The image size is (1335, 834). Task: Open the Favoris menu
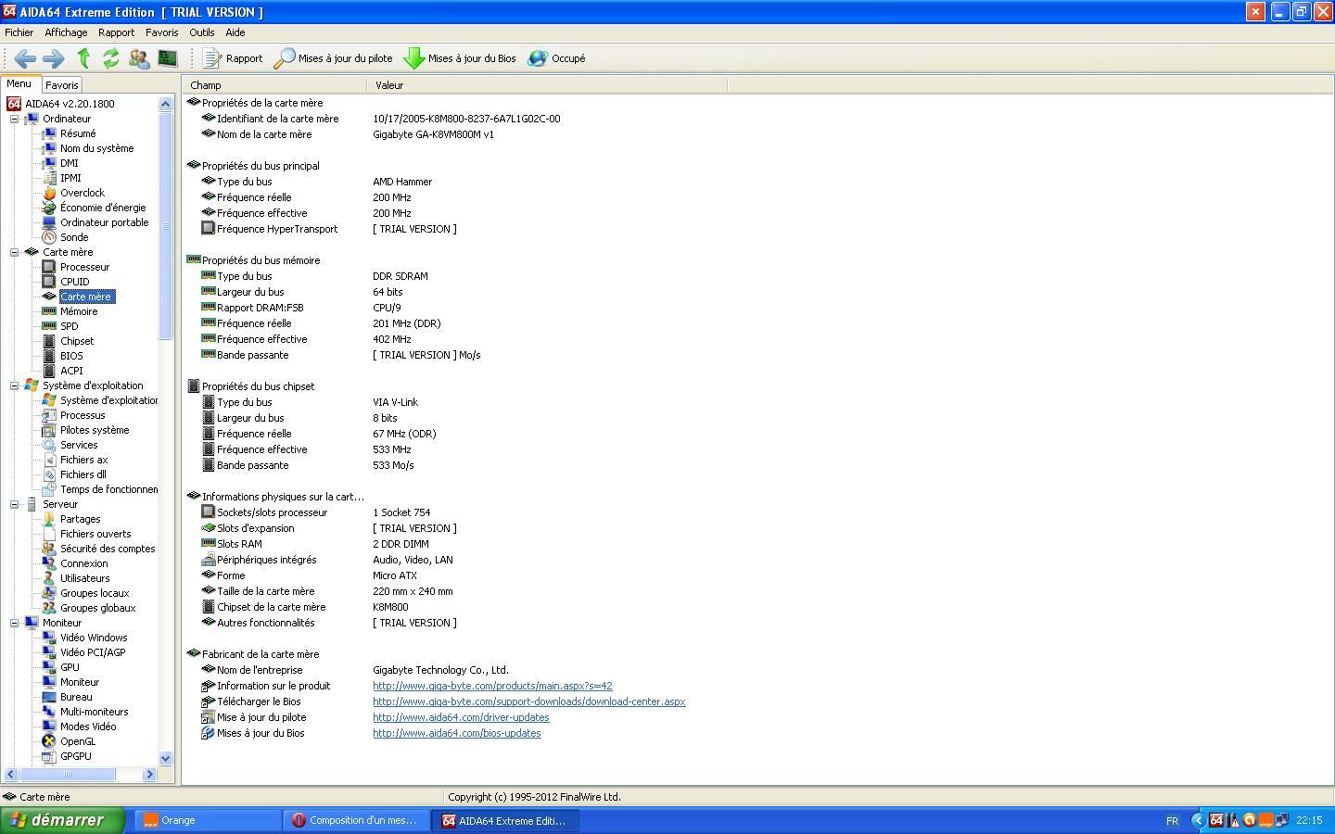click(x=161, y=32)
